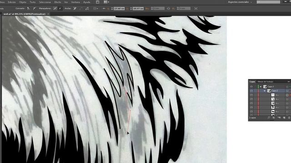Open the Seleccionar menu
The width and height of the screenshot is (291, 163).
[x=45, y=2]
